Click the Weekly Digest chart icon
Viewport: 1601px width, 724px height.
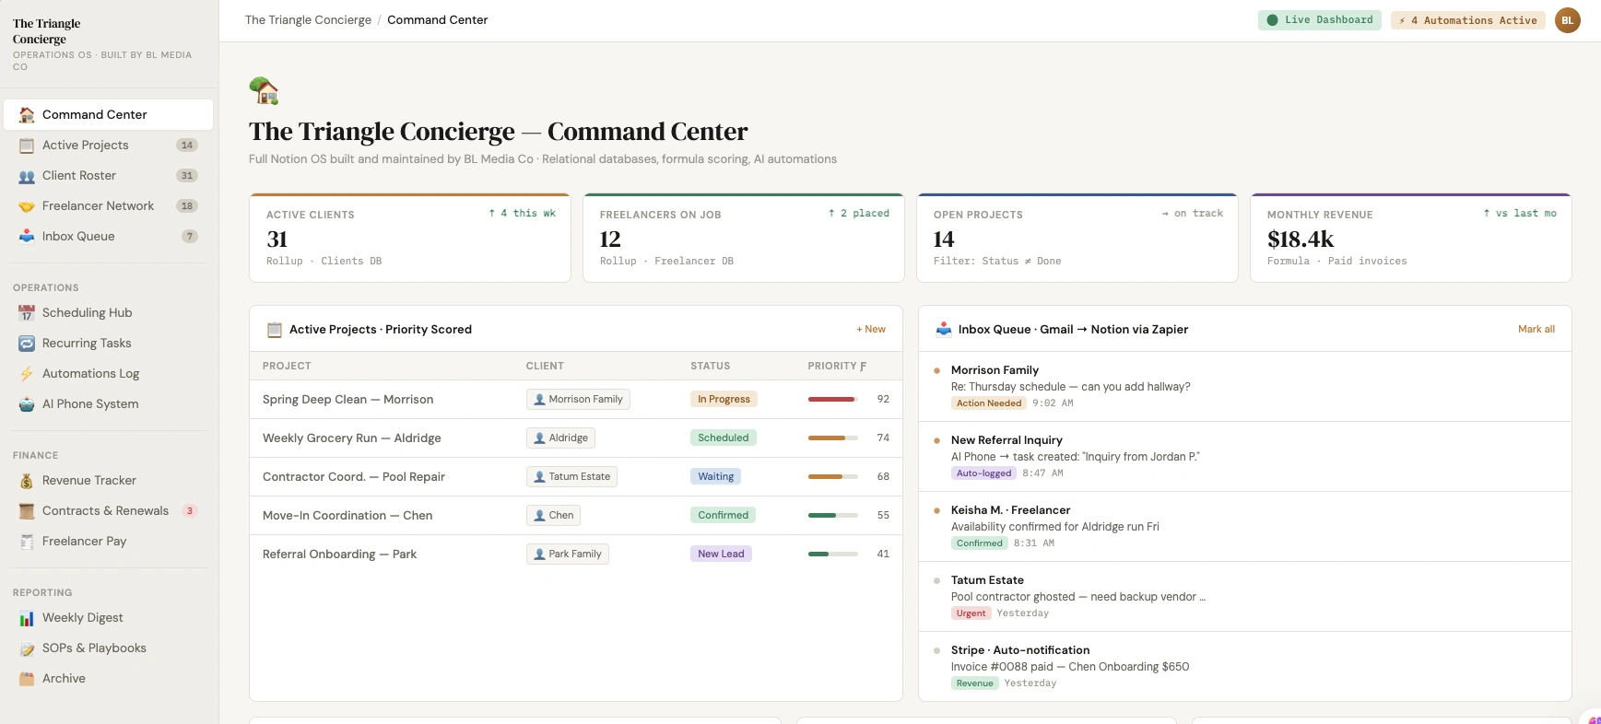pos(27,618)
